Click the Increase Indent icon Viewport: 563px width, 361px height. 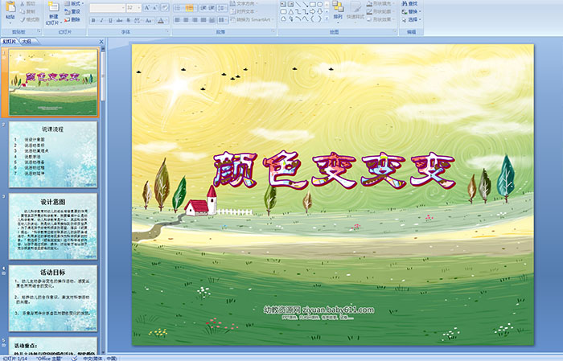[212, 8]
